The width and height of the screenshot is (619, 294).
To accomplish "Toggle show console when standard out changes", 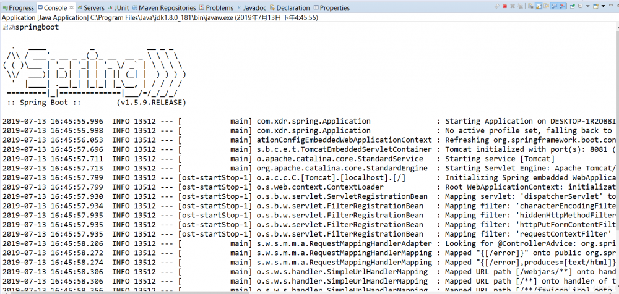I will (554, 6).
